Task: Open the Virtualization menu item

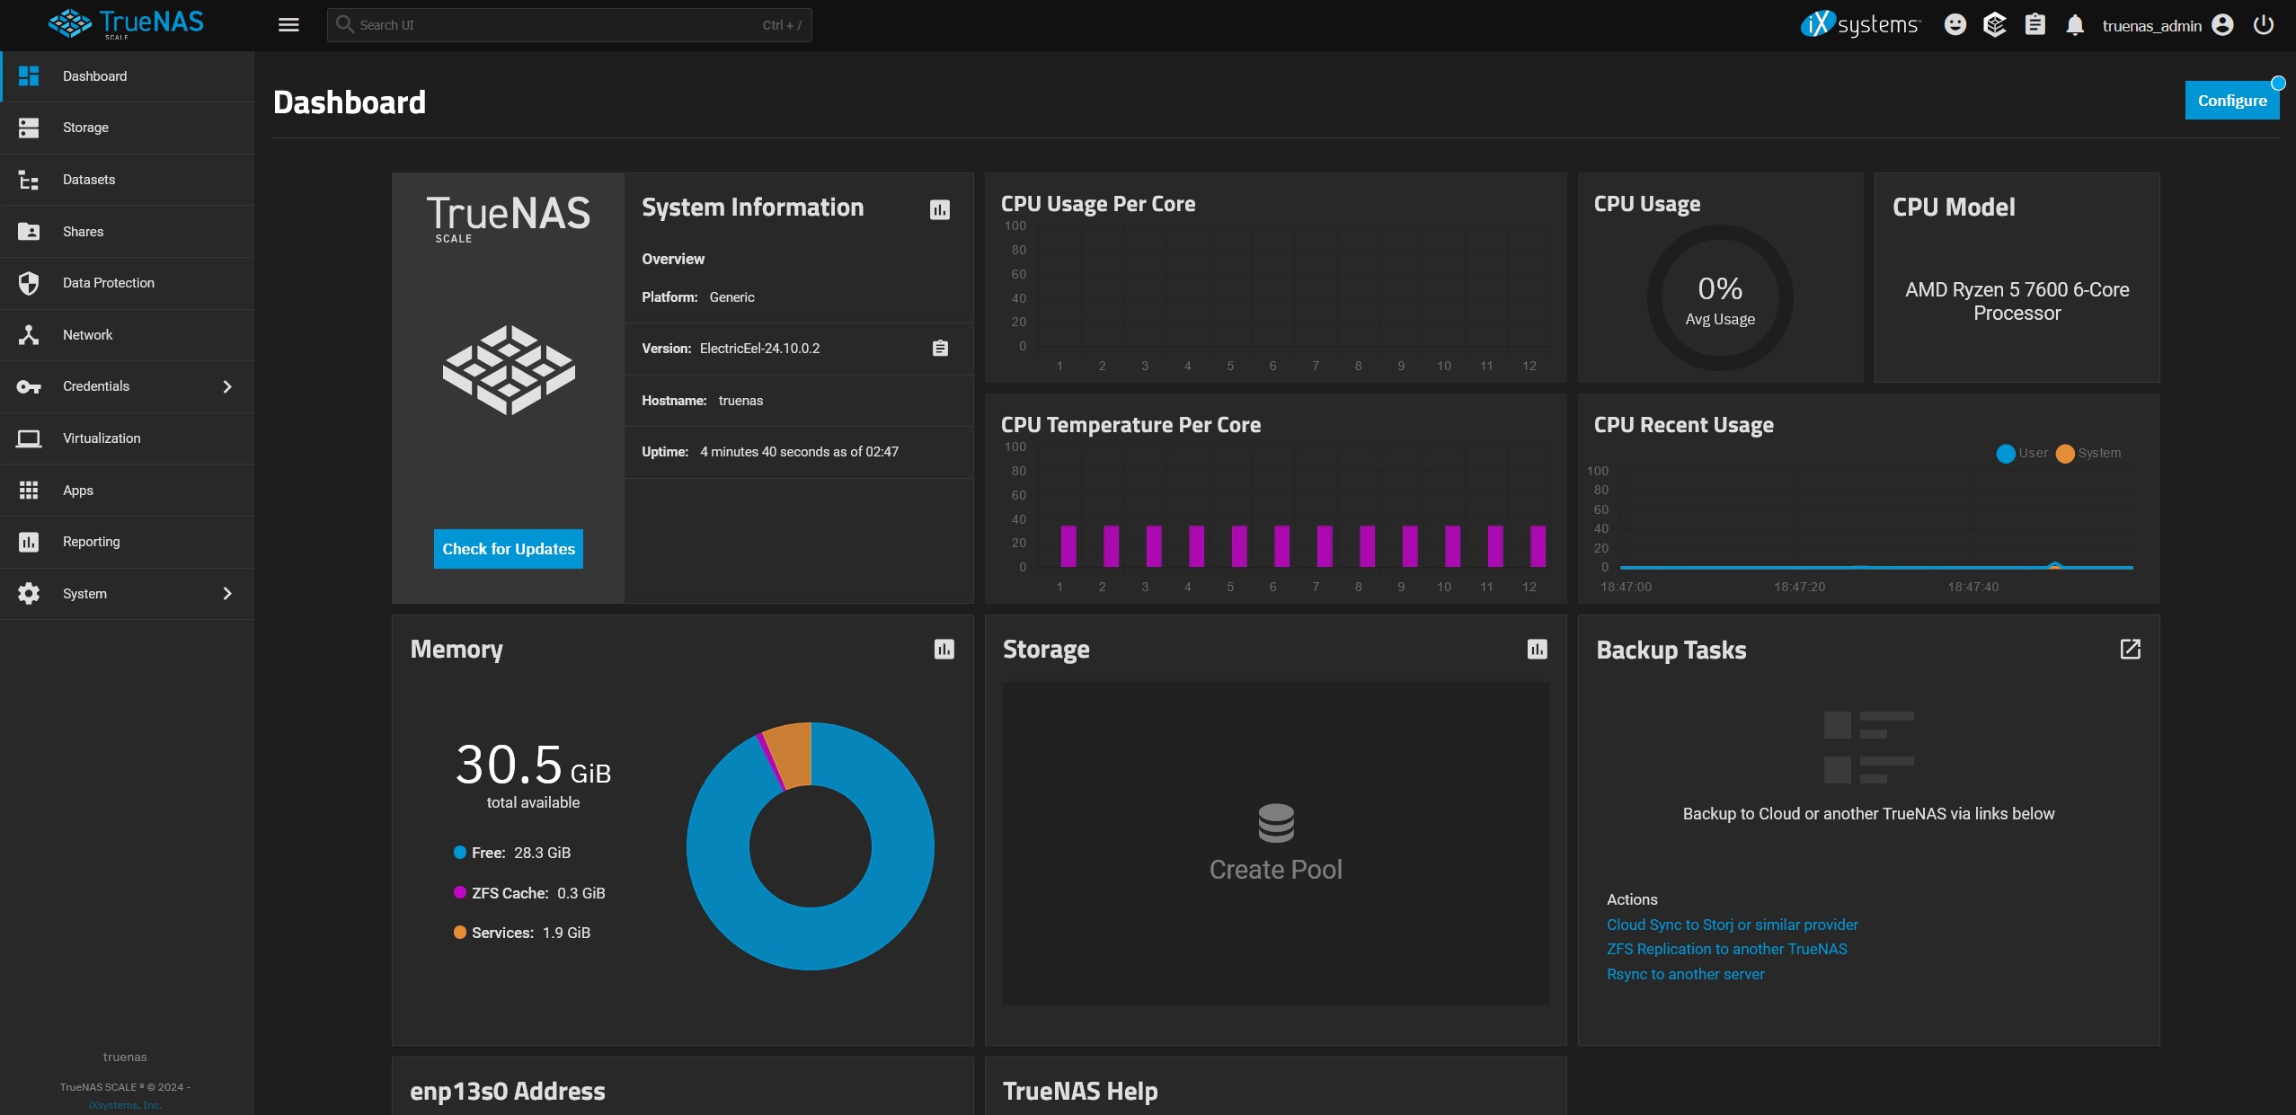Action: 128,438
